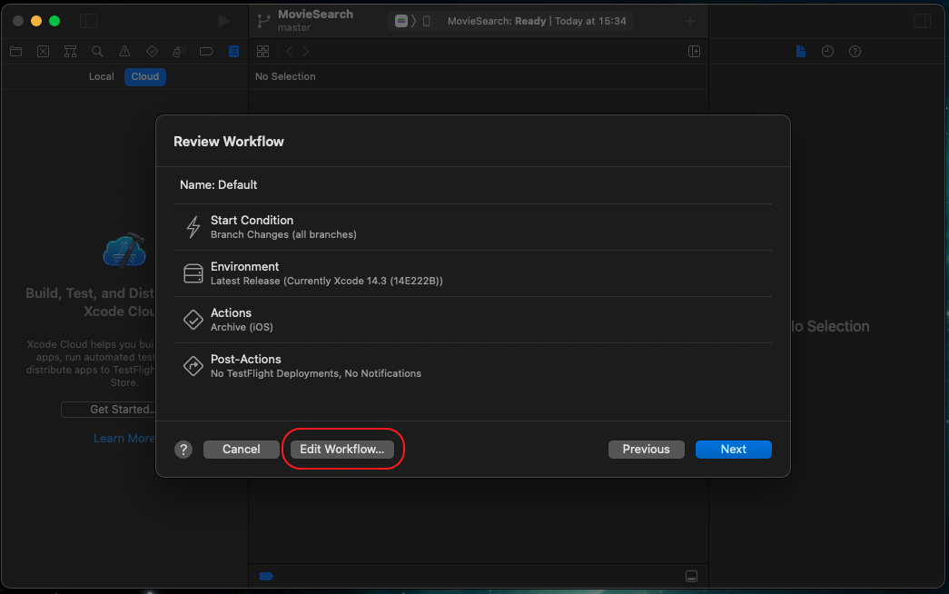Click the plus Library button in toolbar
Viewport: 949px width, 594px height.
(x=690, y=21)
